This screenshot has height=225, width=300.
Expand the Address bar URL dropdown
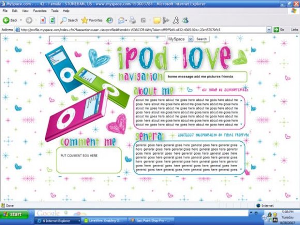(269, 29)
